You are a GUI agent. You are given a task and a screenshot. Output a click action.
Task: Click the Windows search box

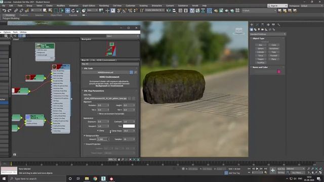pyautogui.click(x=37, y=178)
